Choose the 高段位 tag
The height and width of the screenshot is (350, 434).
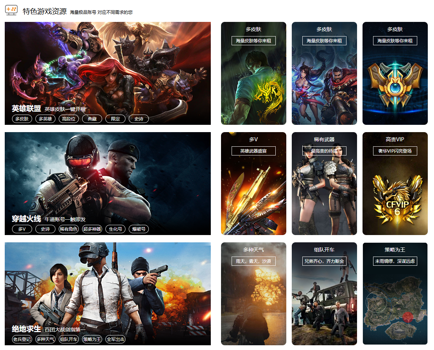[x=69, y=119]
